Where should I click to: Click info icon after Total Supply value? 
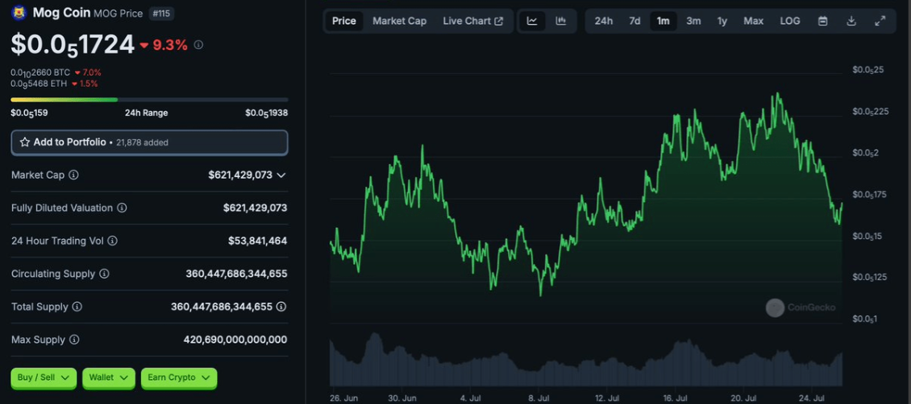[281, 306]
